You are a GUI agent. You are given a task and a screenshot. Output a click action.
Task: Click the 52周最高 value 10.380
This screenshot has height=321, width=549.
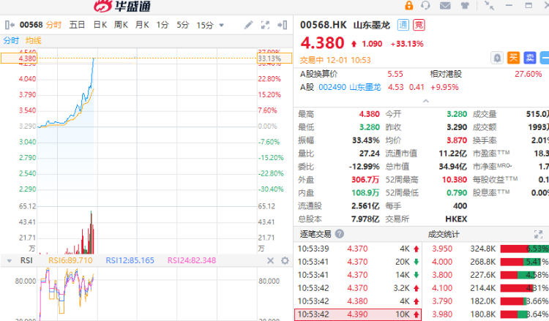tap(455, 180)
